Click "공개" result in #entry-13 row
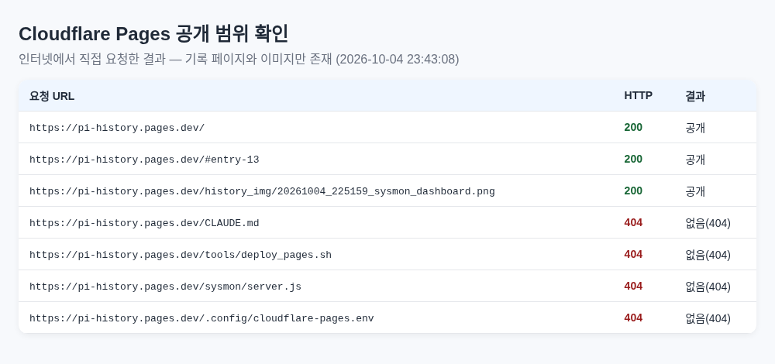This screenshot has height=364, width=775. [695, 160]
